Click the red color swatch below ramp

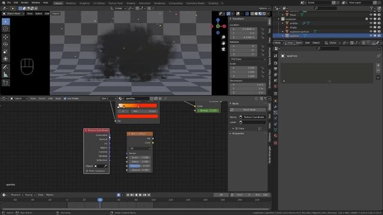[138, 116]
